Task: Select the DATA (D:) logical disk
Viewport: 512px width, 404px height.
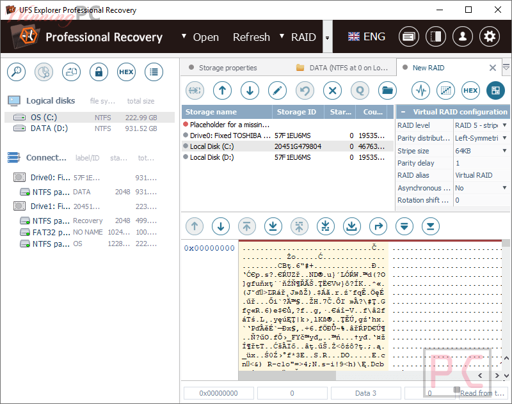Action: pos(90,128)
